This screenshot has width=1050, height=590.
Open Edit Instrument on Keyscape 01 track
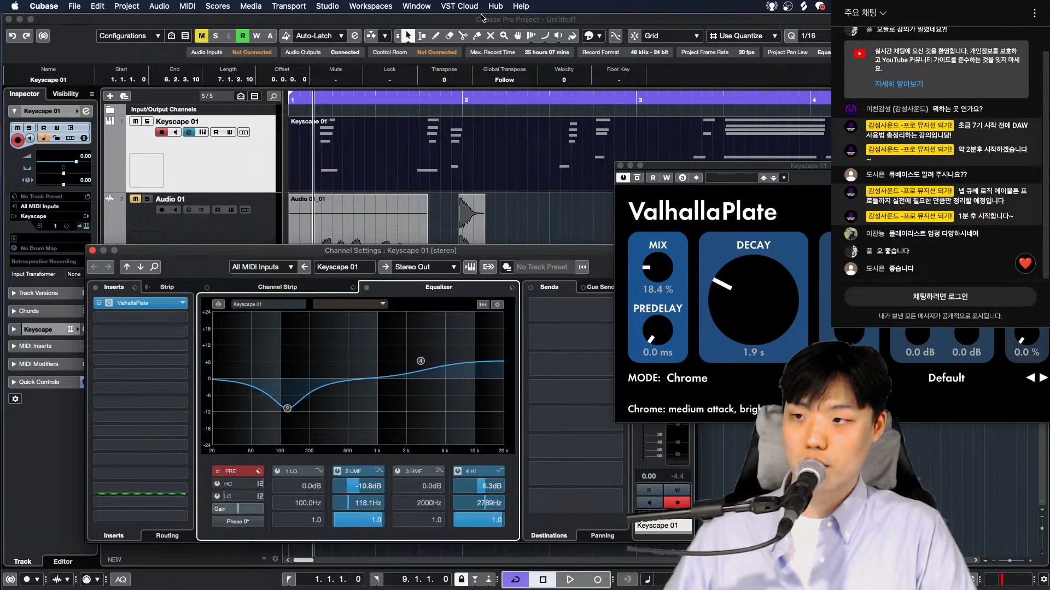(202, 132)
